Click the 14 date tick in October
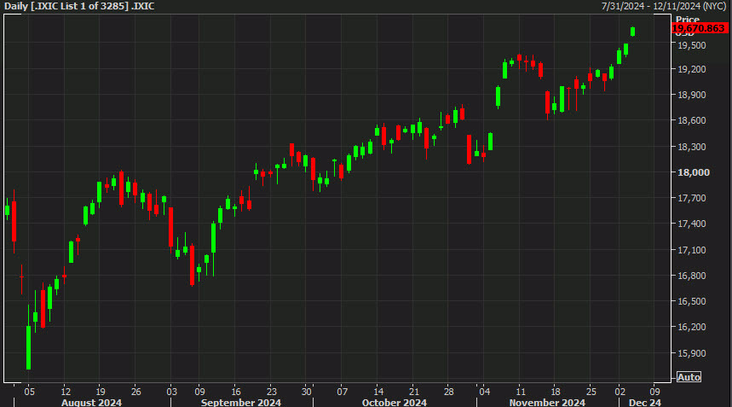The width and height of the screenshot is (732, 407). [x=378, y=392]
